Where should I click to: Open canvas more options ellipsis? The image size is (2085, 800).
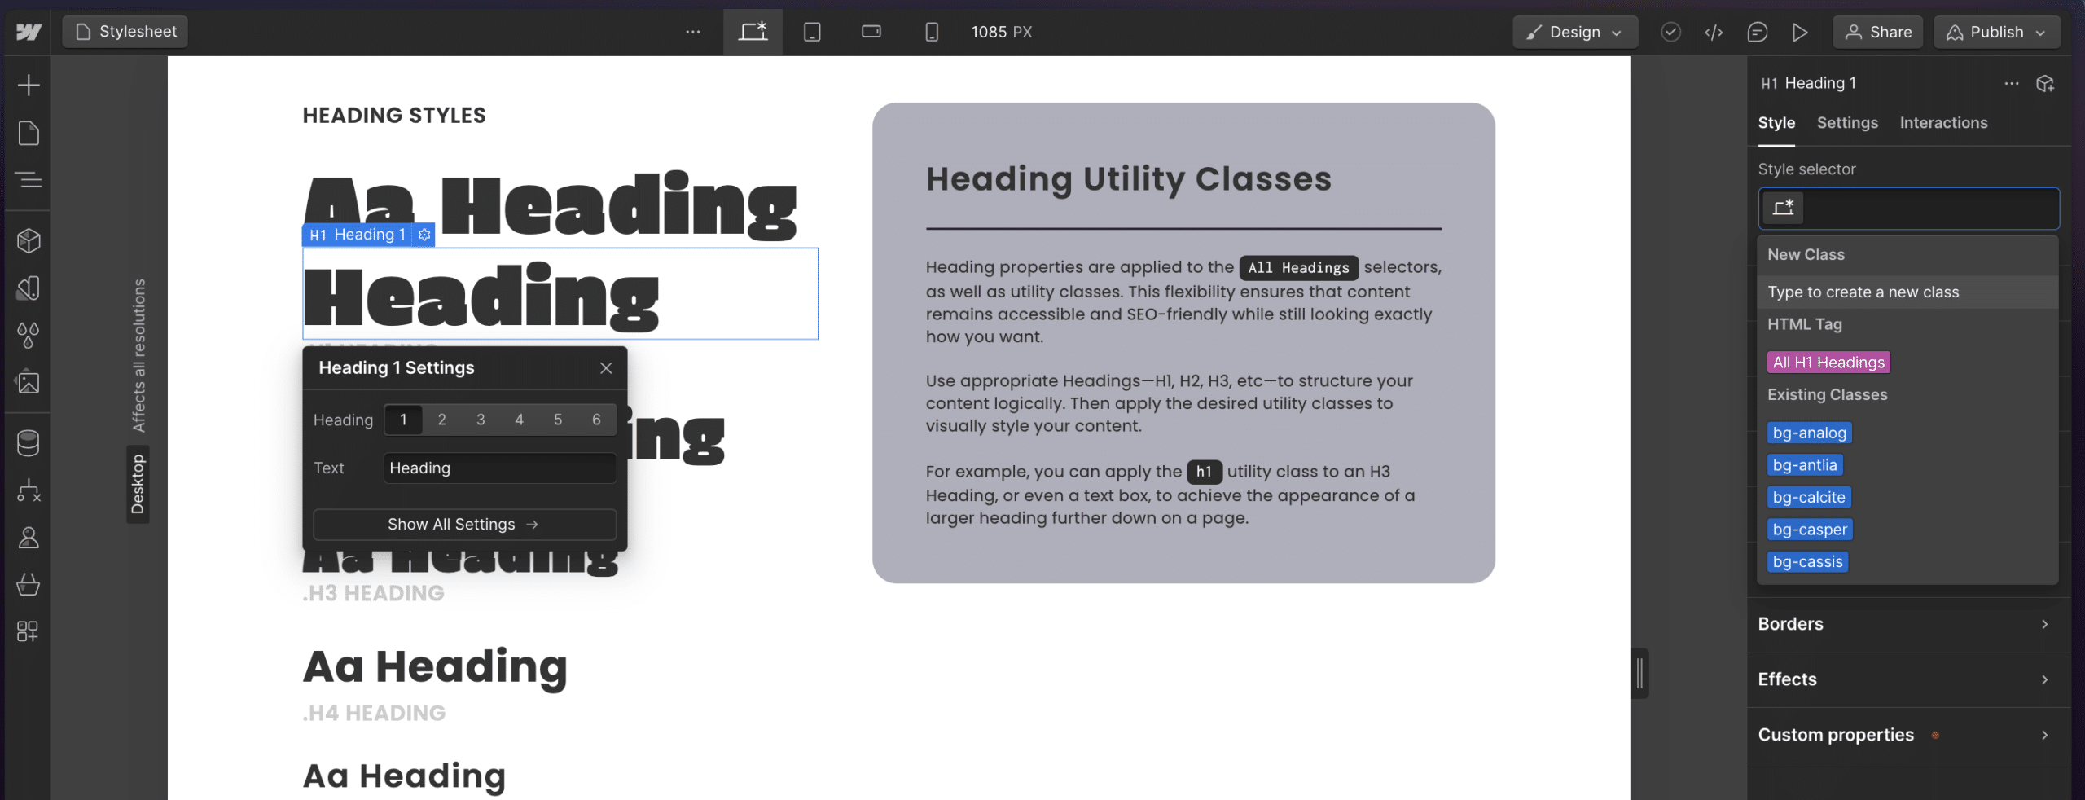693,32
